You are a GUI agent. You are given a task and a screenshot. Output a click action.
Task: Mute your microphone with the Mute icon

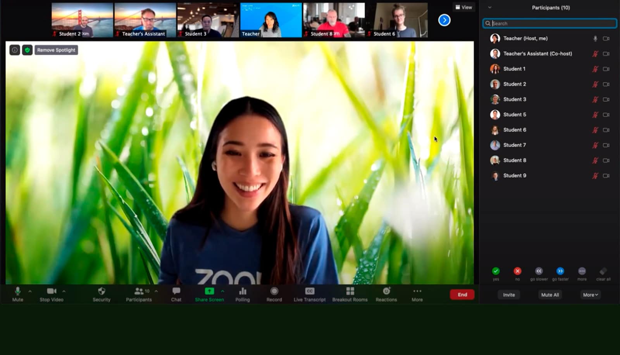(17, 294)
